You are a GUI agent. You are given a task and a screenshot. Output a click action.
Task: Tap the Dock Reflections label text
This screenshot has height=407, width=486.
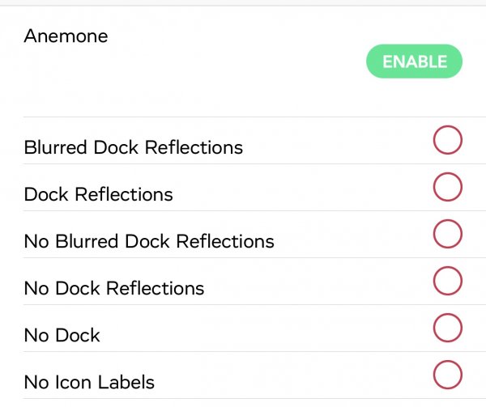click(x=98, y=195)
